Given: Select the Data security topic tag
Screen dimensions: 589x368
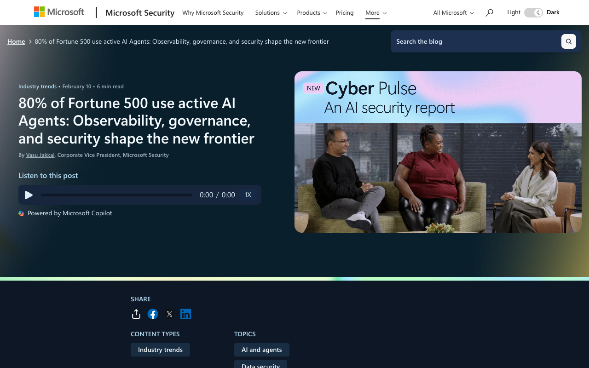Looking at the screenshot, I should point(260,365).
